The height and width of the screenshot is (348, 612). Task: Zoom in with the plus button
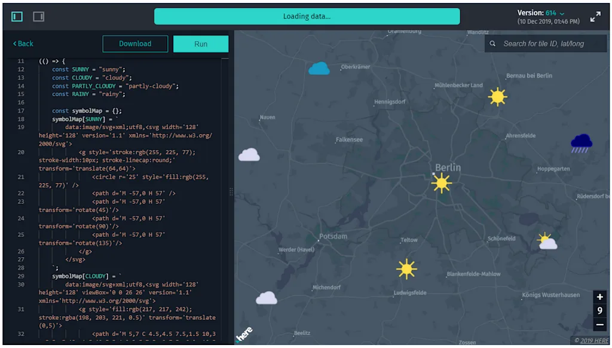point(599,297)
